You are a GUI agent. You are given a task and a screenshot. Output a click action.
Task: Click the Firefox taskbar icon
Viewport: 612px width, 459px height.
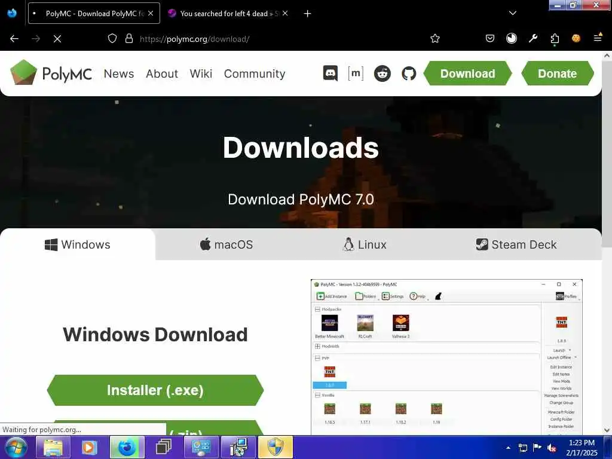pyautogui.click(x=127, y=447)
